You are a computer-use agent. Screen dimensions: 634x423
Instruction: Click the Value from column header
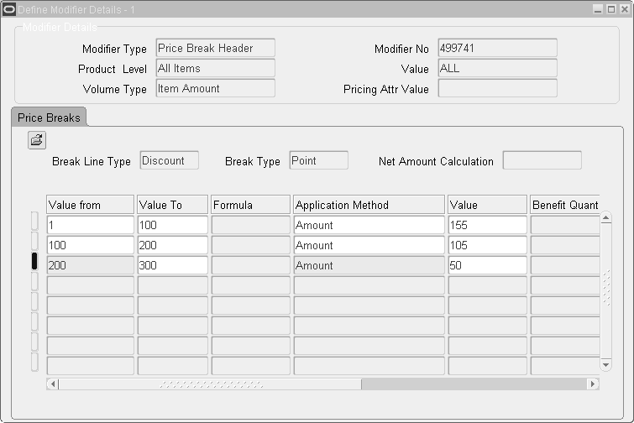point(90,205)
